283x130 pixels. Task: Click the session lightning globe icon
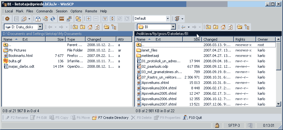(177, 18)
